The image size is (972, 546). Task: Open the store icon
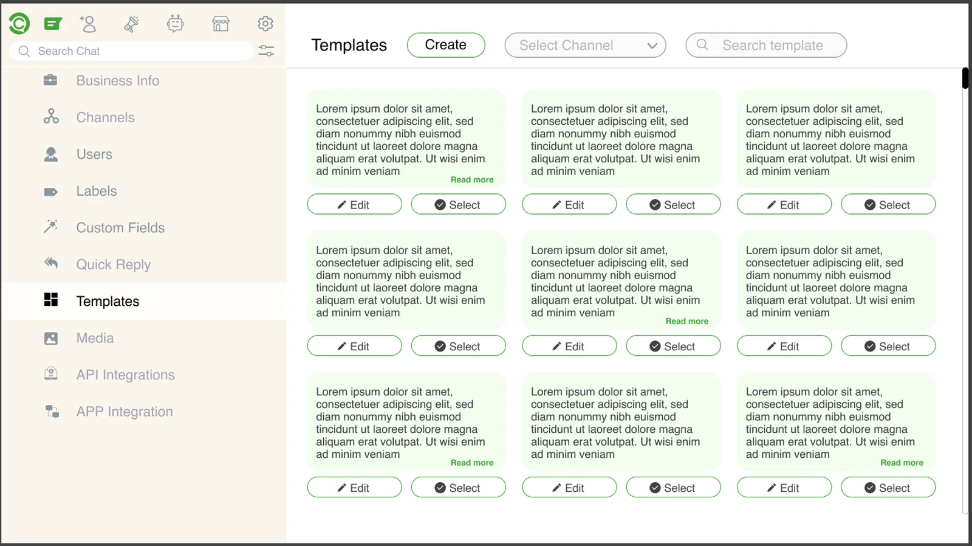click(221, 24)
